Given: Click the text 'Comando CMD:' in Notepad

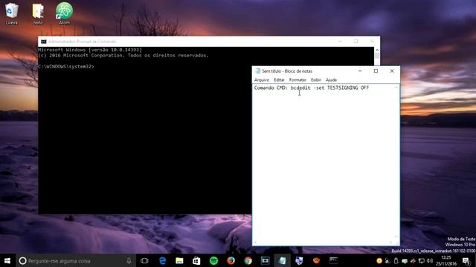Looking at the screenshot, I should click(271, 88).
